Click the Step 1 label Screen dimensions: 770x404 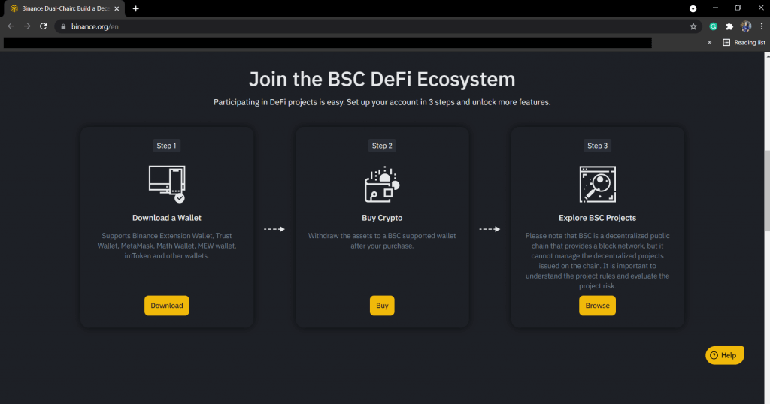point(166,146)
